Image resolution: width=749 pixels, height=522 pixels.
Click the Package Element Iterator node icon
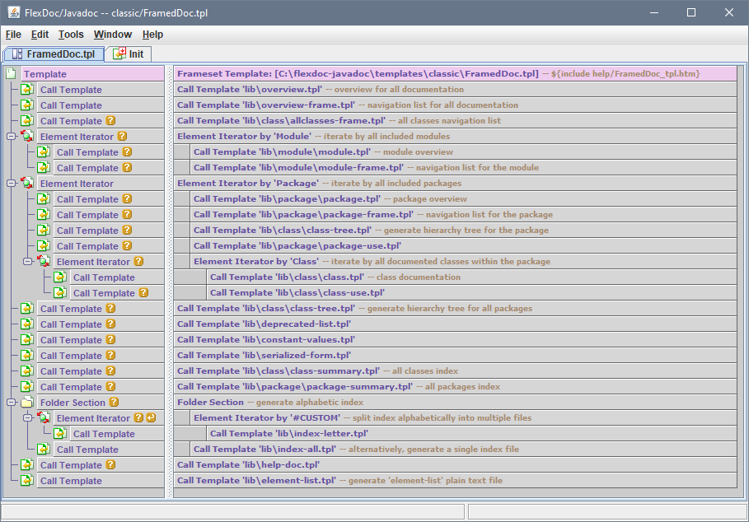coord(27,184)
